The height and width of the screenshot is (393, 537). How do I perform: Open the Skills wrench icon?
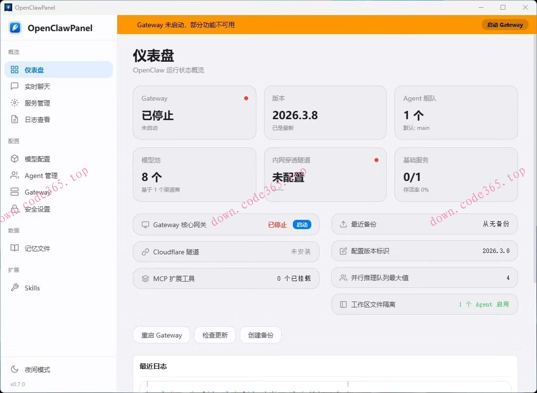[x=16, y=287]
